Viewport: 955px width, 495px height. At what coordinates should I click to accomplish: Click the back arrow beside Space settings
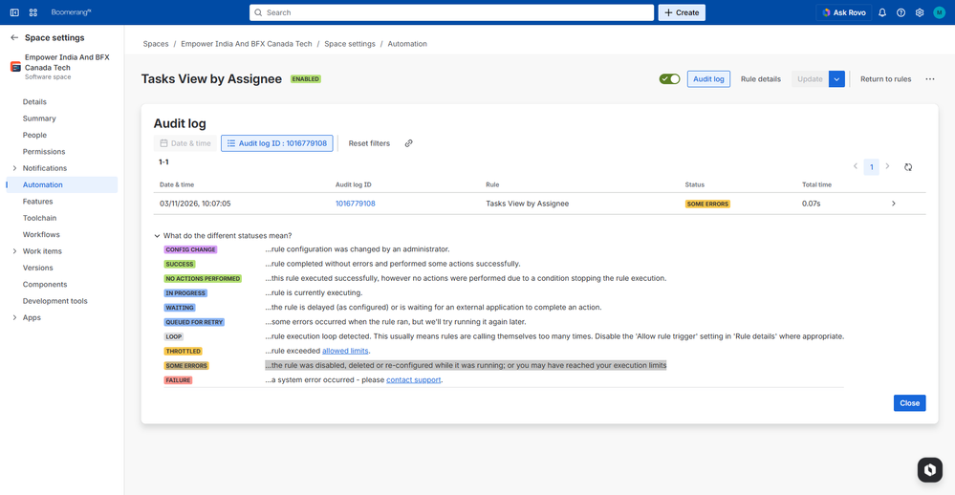pos(14,38)
